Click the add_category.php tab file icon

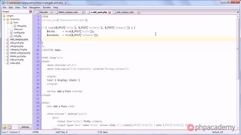pyautogui.click(x=115, y=12)
